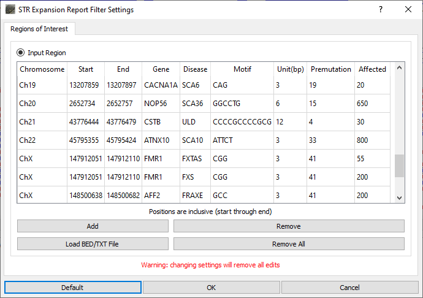The width and height of the screenshot is (423, 298).
Task: Click the application icon in title bar
Action: coord(10,9)
